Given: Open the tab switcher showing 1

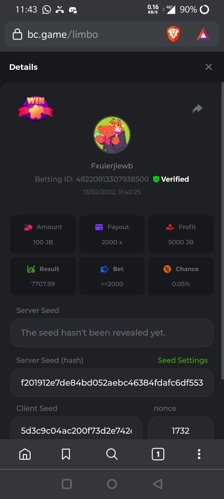Looking at the screenshot, I should pos(158,455).
